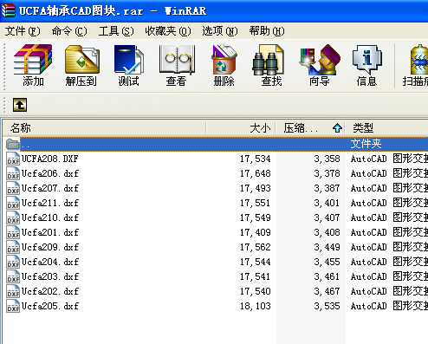Image resolution: width=428 pixels, height=344 pixels.
Task: Click the DXF icon of Ucfa205.dxf
Action: click(x=13, y=306)
